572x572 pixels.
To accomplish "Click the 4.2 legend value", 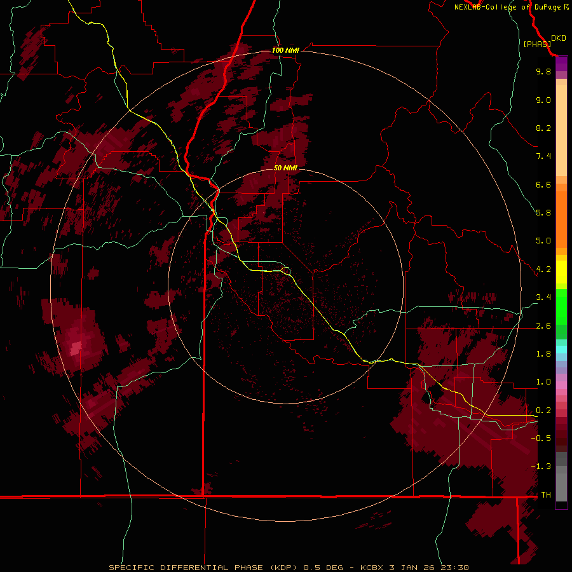I will coord(543,269).
